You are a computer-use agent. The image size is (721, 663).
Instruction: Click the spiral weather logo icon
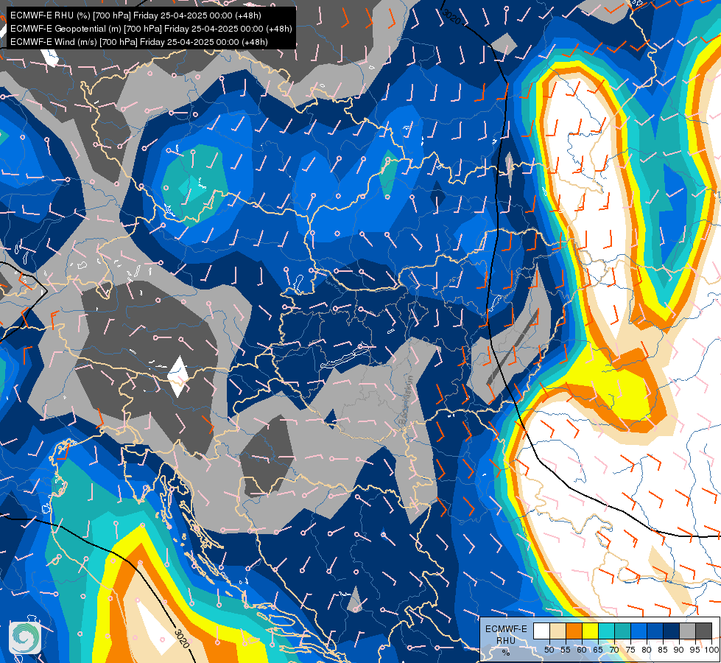coord(25,638)
